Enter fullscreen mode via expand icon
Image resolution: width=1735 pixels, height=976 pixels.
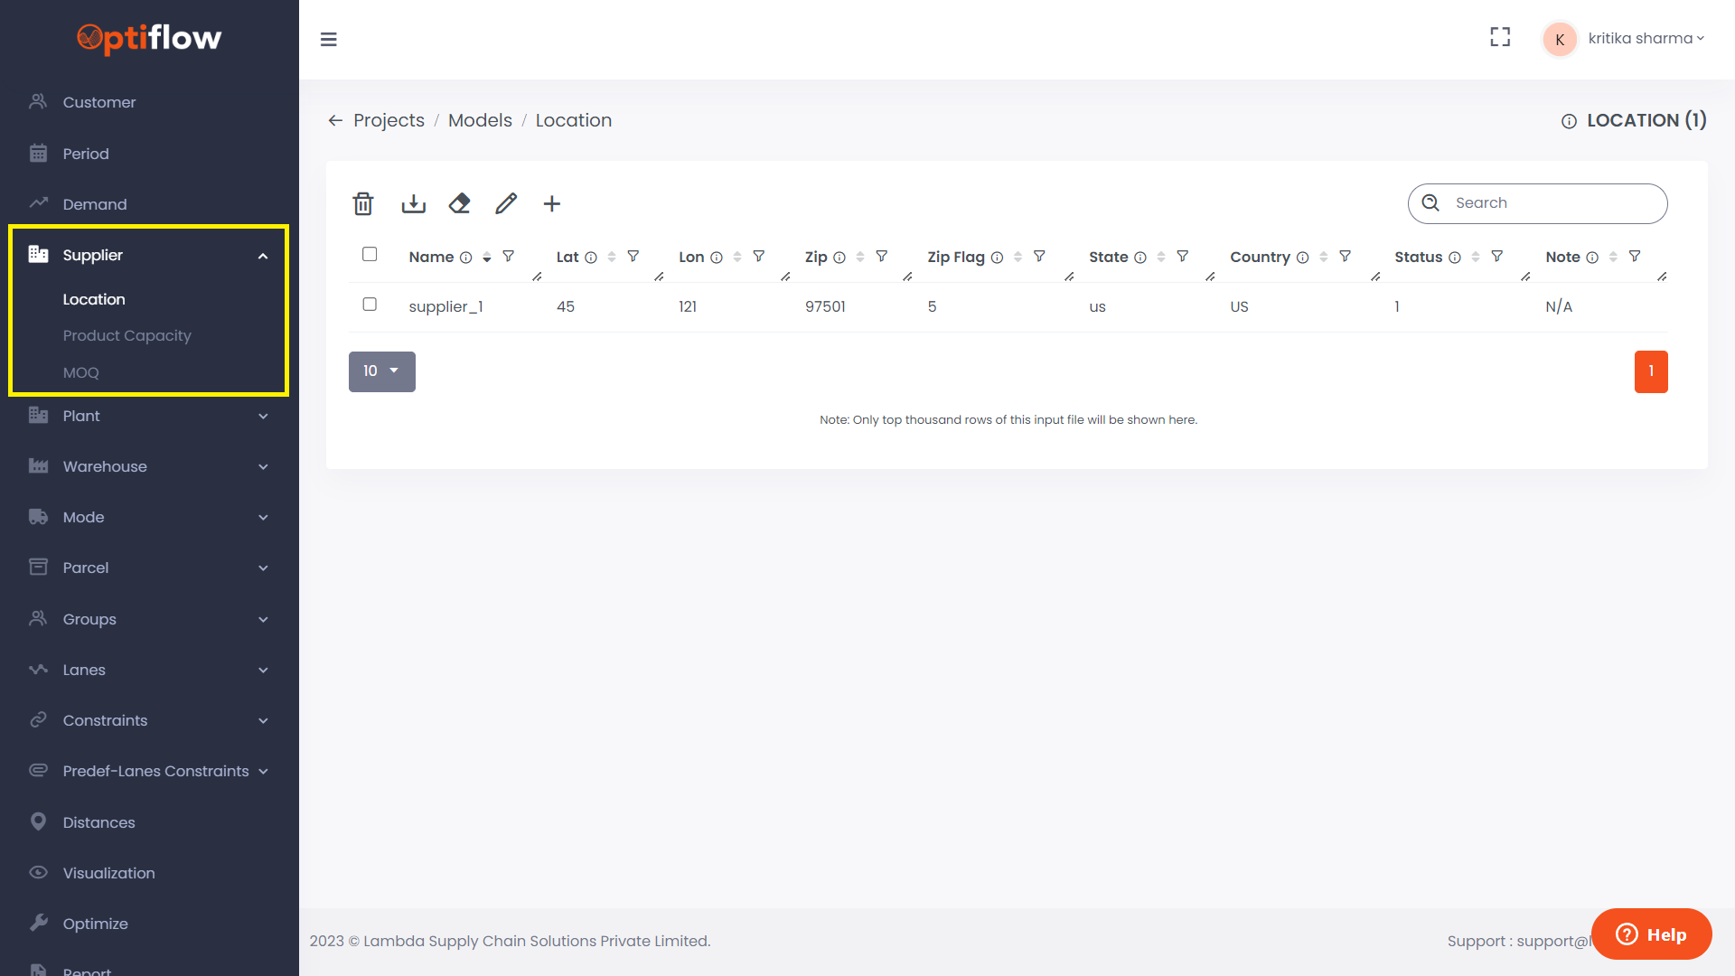[1500, 37]
